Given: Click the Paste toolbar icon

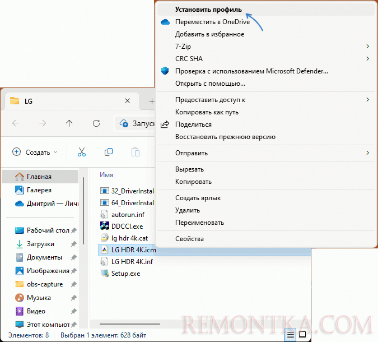Looking at the screenshot, I should click(136, 152).
